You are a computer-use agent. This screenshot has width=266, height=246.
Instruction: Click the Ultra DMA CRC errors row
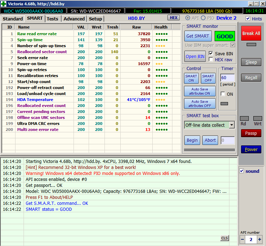[x=91, y=124]
